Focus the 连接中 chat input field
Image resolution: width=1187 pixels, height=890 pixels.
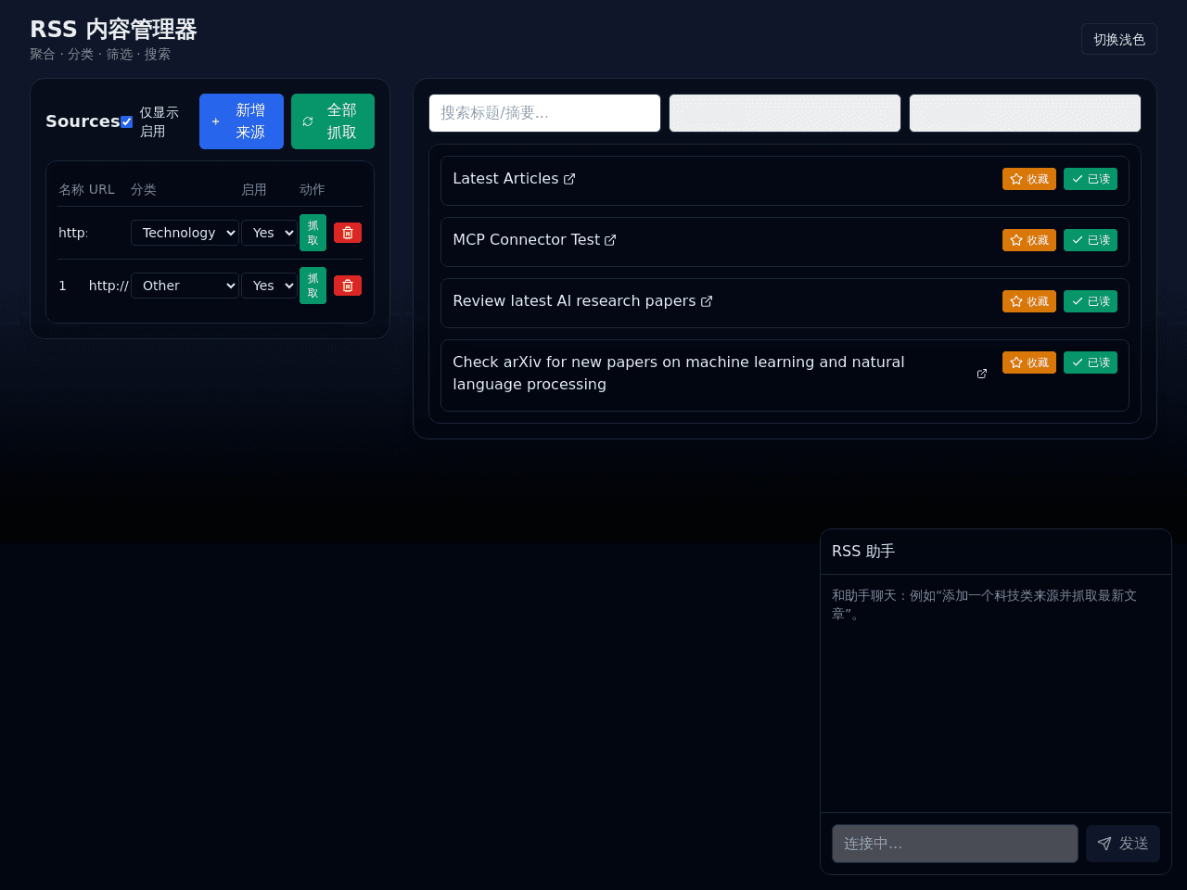[x=955, y=844]
